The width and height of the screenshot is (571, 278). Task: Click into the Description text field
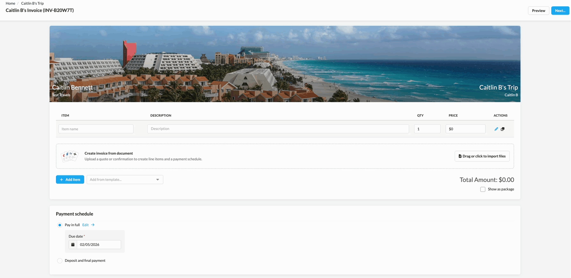point(278,129)
